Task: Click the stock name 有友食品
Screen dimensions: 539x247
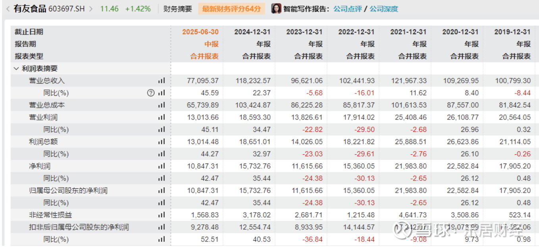Action: pyautogui.click(x=30, y=9)
